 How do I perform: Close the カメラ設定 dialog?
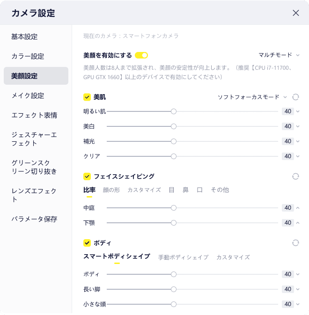pyautogui.click(x=296, y=13)
